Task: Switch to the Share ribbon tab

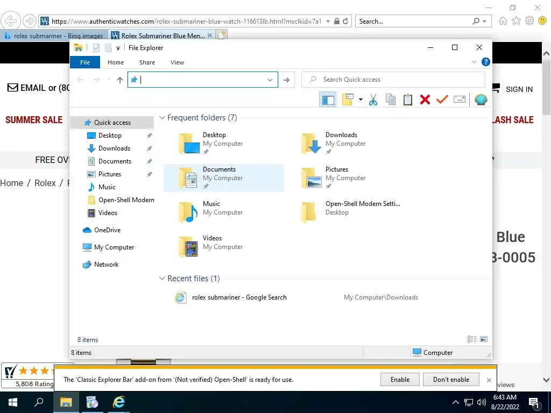Action: pos(147,62)
